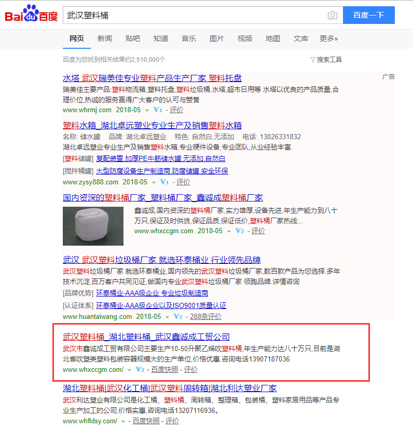Open 评价 link for www.whfldsy.com/
The image size is (413, 429).
pyautogui.click(x=172, y=421)
